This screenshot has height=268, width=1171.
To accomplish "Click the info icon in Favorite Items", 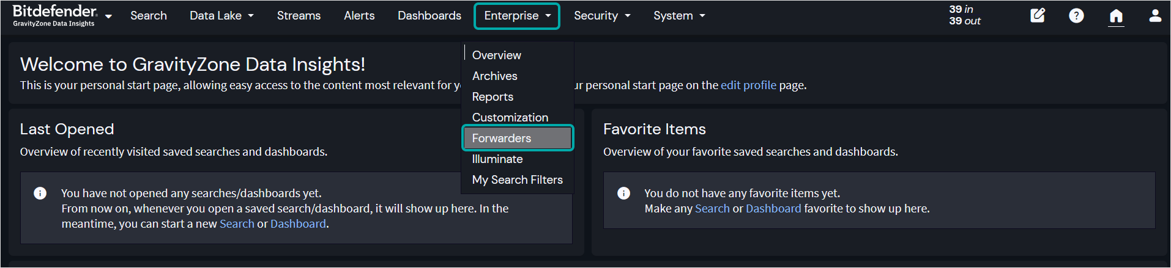I will point(623,194).
